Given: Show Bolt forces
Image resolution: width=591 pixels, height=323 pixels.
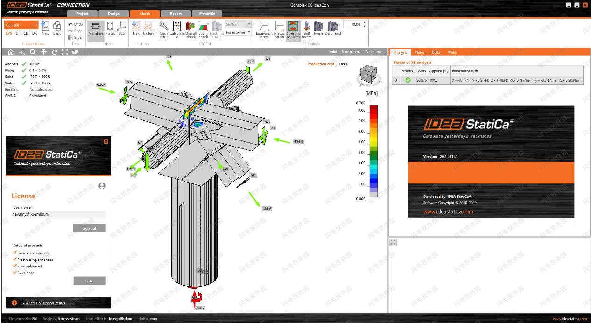Looking at the screenshot, I should click(x=307, y=30).
